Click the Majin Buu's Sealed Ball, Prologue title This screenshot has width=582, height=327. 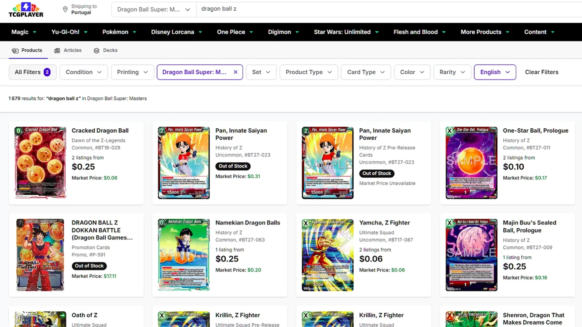click(x=530, y=226)
